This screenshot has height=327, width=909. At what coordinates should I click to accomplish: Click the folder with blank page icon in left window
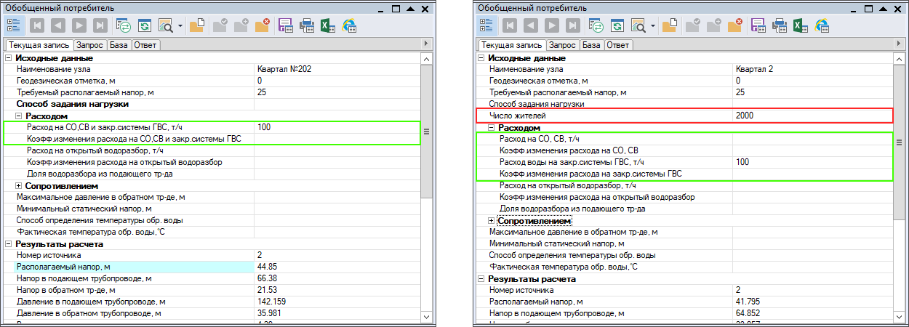pos(197,25)
